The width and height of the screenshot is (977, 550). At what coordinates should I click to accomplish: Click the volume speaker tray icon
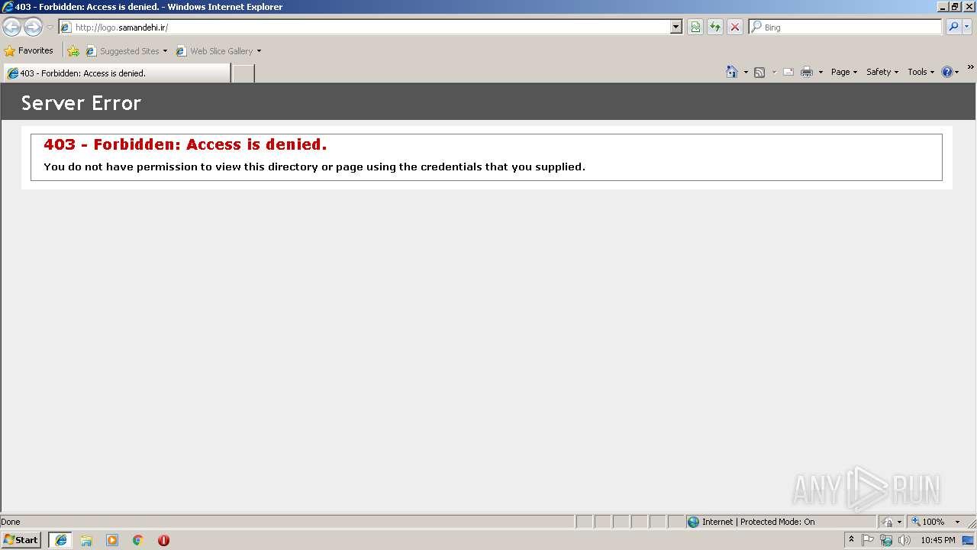[904, 540]
